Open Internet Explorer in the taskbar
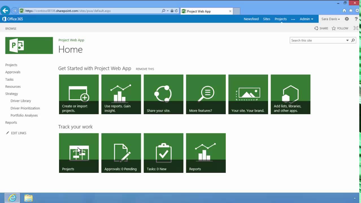 pos(12,198)
